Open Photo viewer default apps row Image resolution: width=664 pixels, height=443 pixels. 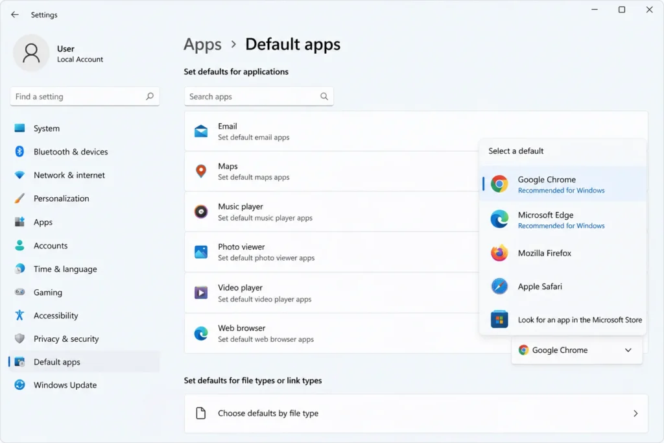click(332, 252)
